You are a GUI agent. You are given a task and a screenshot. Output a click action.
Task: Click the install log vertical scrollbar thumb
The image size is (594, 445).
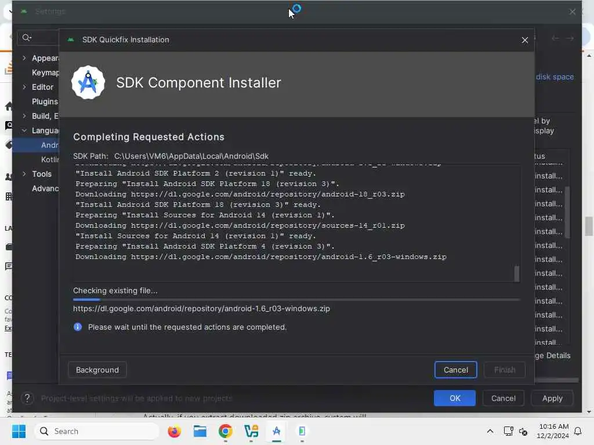(x=516, y=274)
